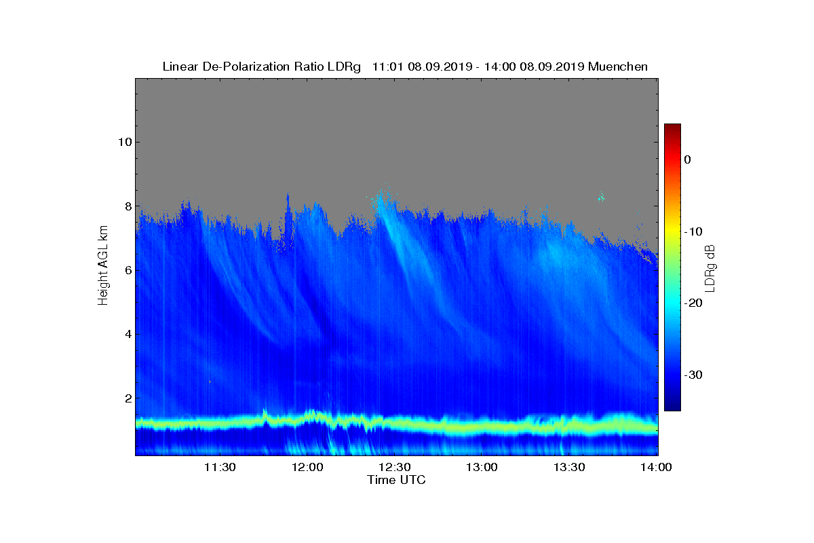Click the dark red top of the colorbar
Viewport: 814px width, 543px height.
coord(672,128)
